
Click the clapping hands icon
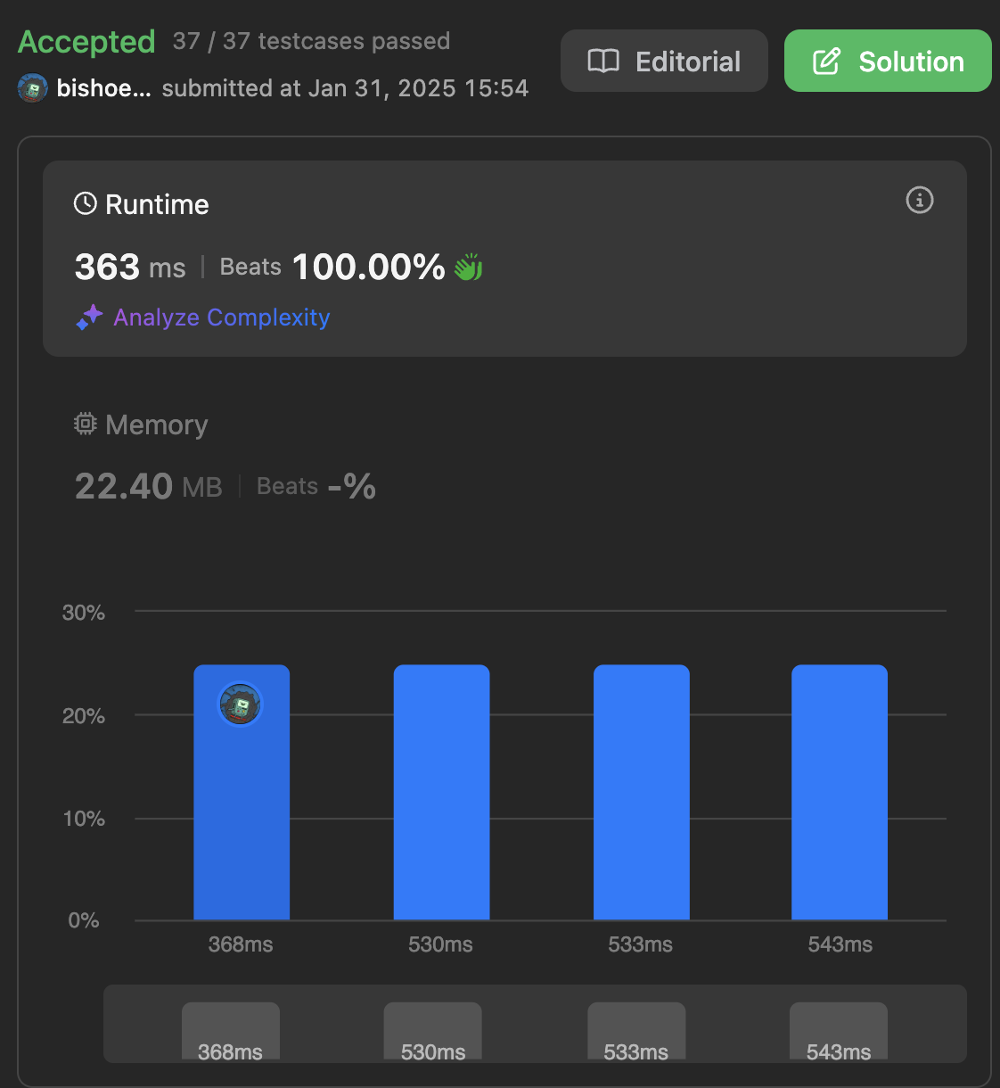click(469, 267)
